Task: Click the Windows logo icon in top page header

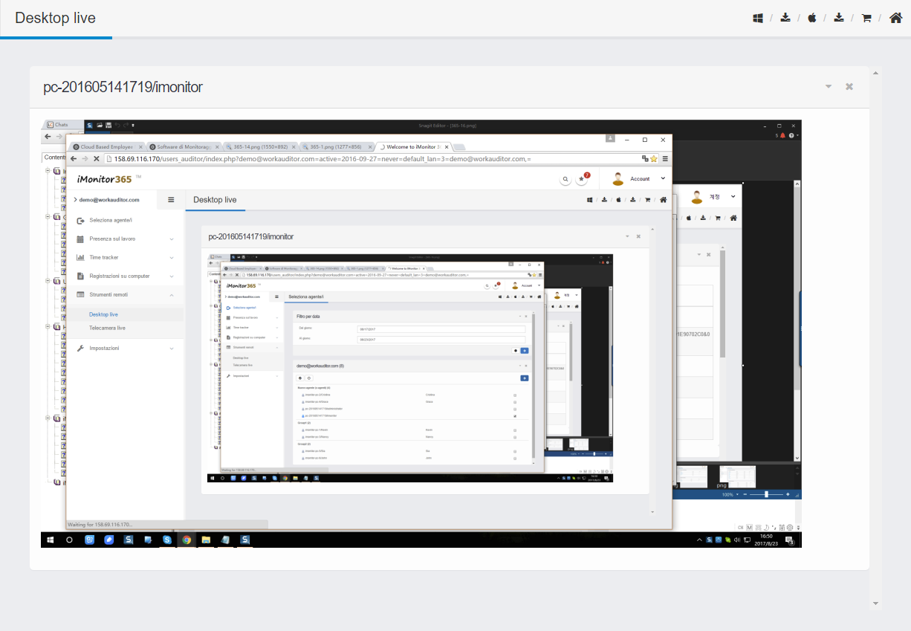Action: point(758,18)
